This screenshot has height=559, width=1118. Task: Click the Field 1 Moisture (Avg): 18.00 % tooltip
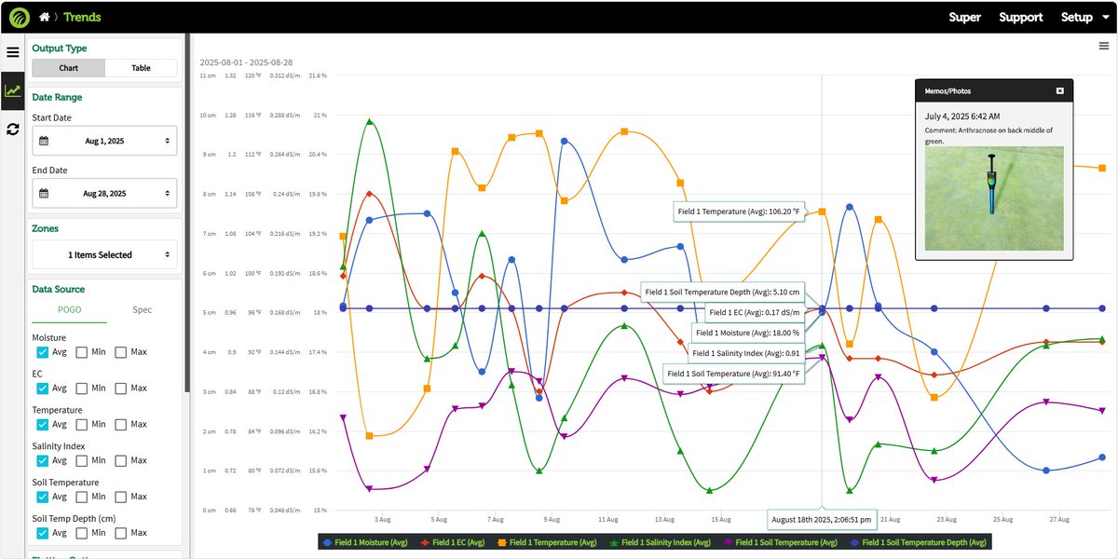click(747, 333)
